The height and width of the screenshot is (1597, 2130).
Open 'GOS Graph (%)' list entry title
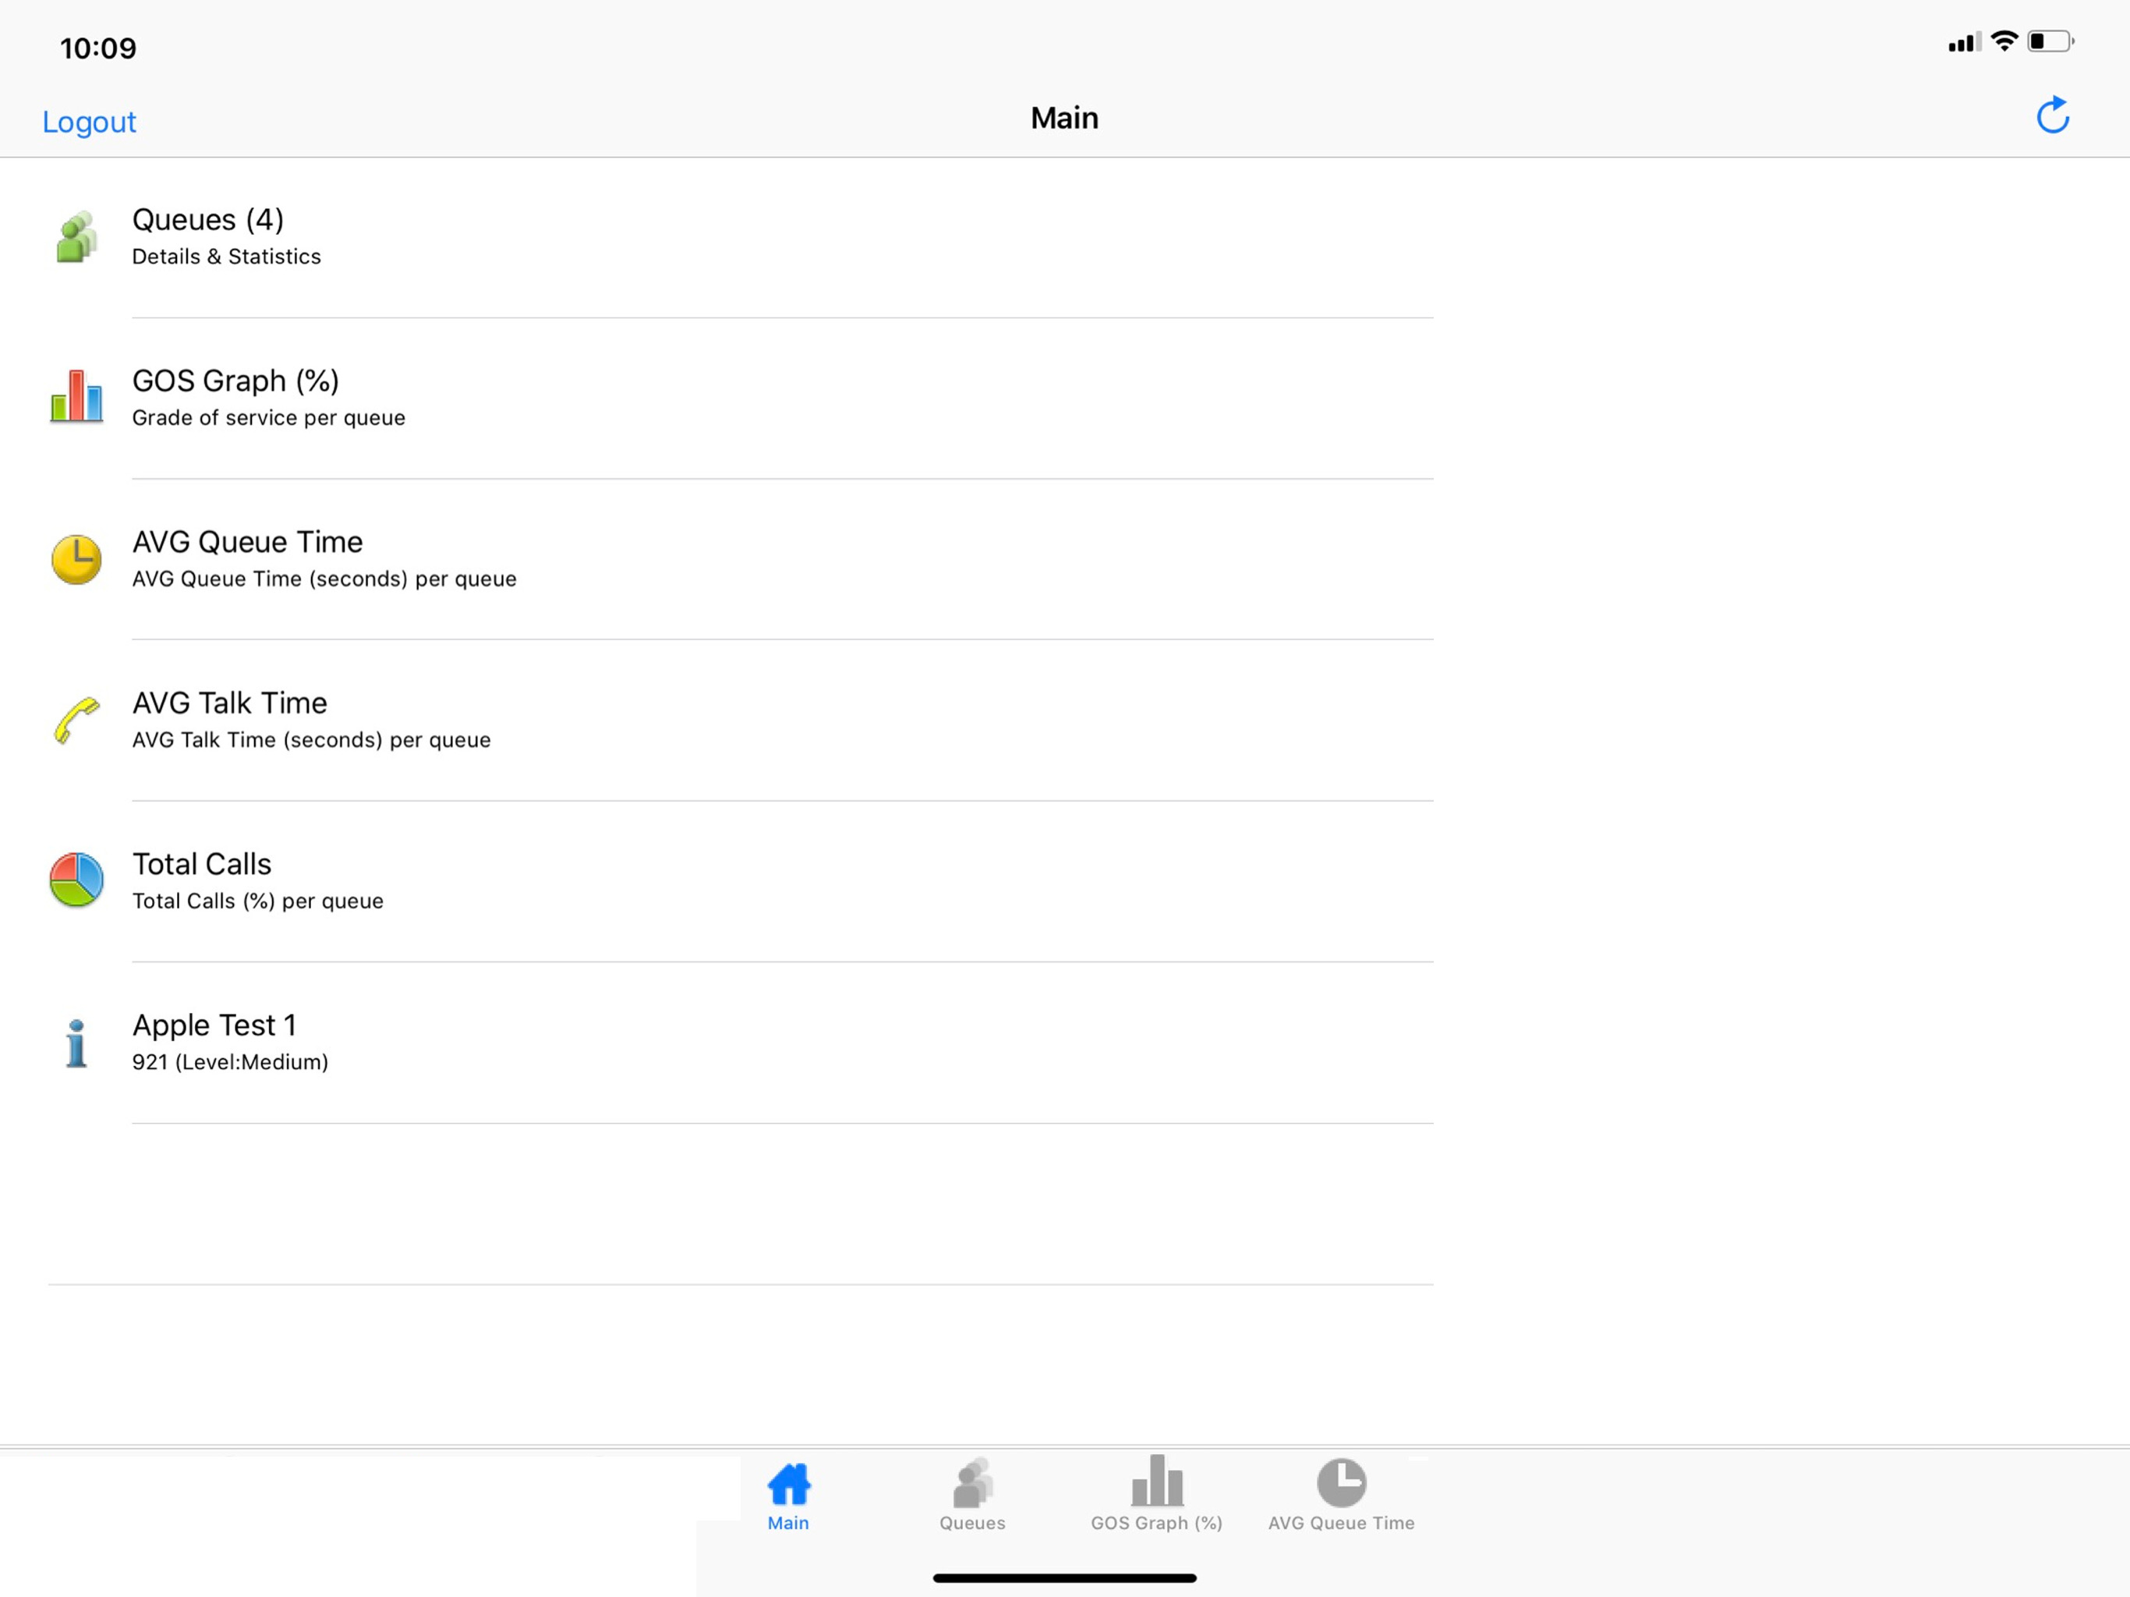tap(236, 381)
